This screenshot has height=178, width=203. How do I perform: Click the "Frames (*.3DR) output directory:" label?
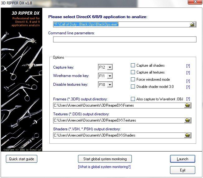tap(80, 99)
